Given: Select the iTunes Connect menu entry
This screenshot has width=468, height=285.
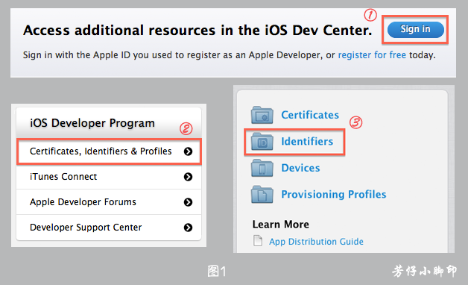Looking at the screenshot, I should point(109,177).
